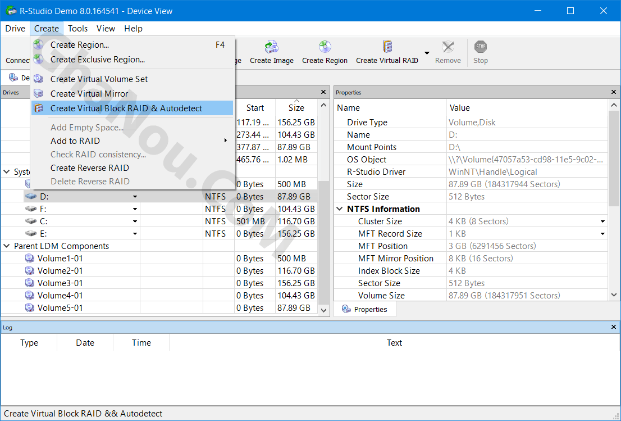This screenshot has height=421, width=621.
Task: Open the dropdown arrow for drive F:
Action: click(135, 209)
